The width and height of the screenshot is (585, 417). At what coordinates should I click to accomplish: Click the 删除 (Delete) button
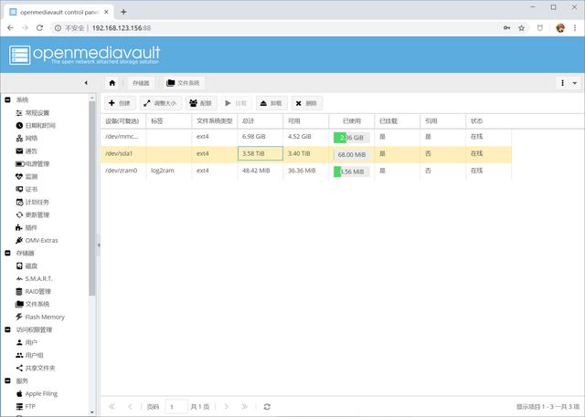(x=307, y=103)
